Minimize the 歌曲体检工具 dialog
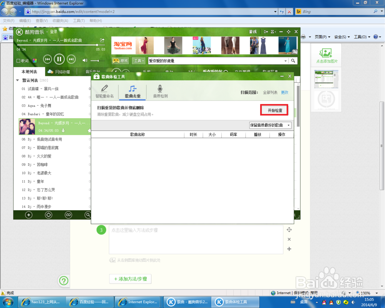 point(282,76)
